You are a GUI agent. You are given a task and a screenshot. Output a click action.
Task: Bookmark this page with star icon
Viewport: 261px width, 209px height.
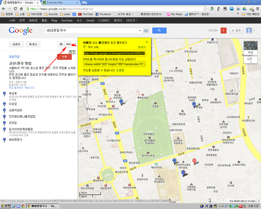point(205,9)
